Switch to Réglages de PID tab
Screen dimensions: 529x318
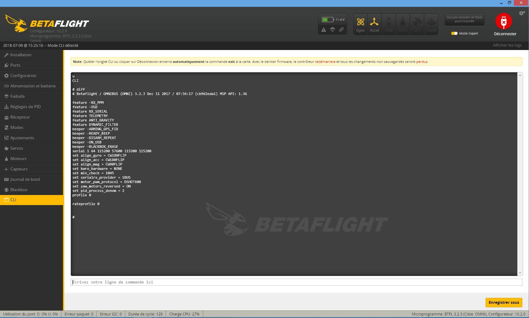[25, 107]
